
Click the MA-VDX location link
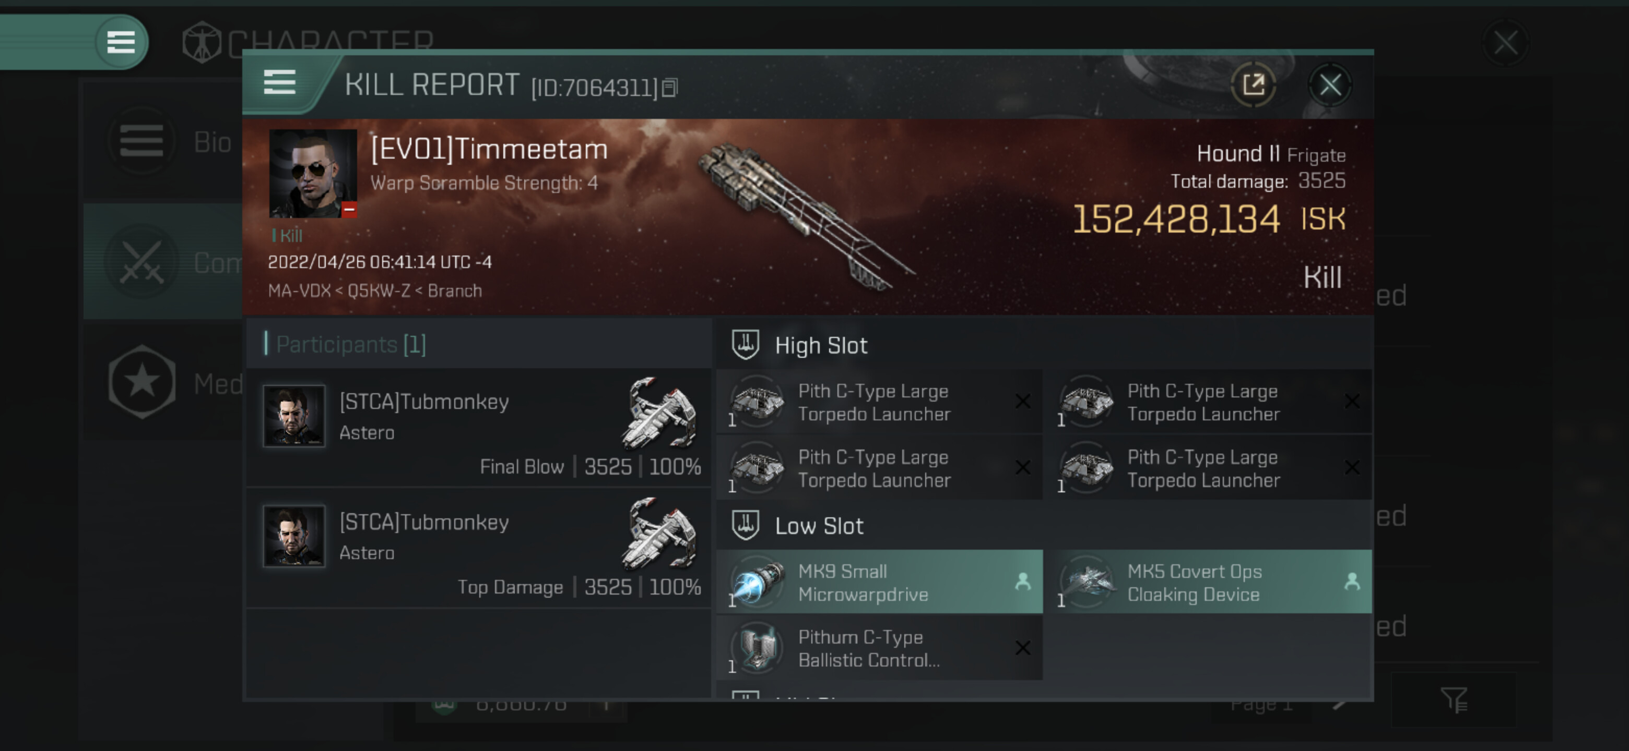[x=299, y=290]
